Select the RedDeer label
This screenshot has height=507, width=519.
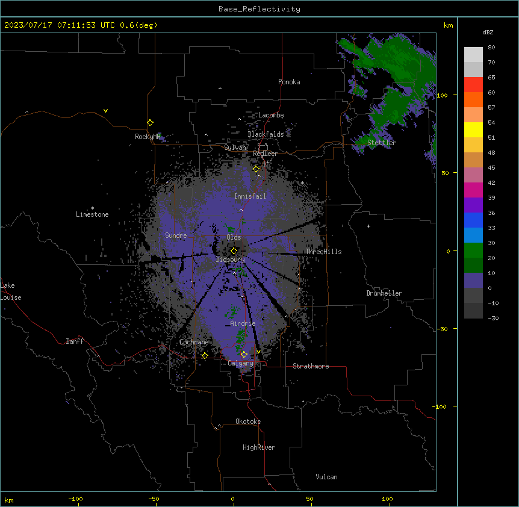(265, 154)
